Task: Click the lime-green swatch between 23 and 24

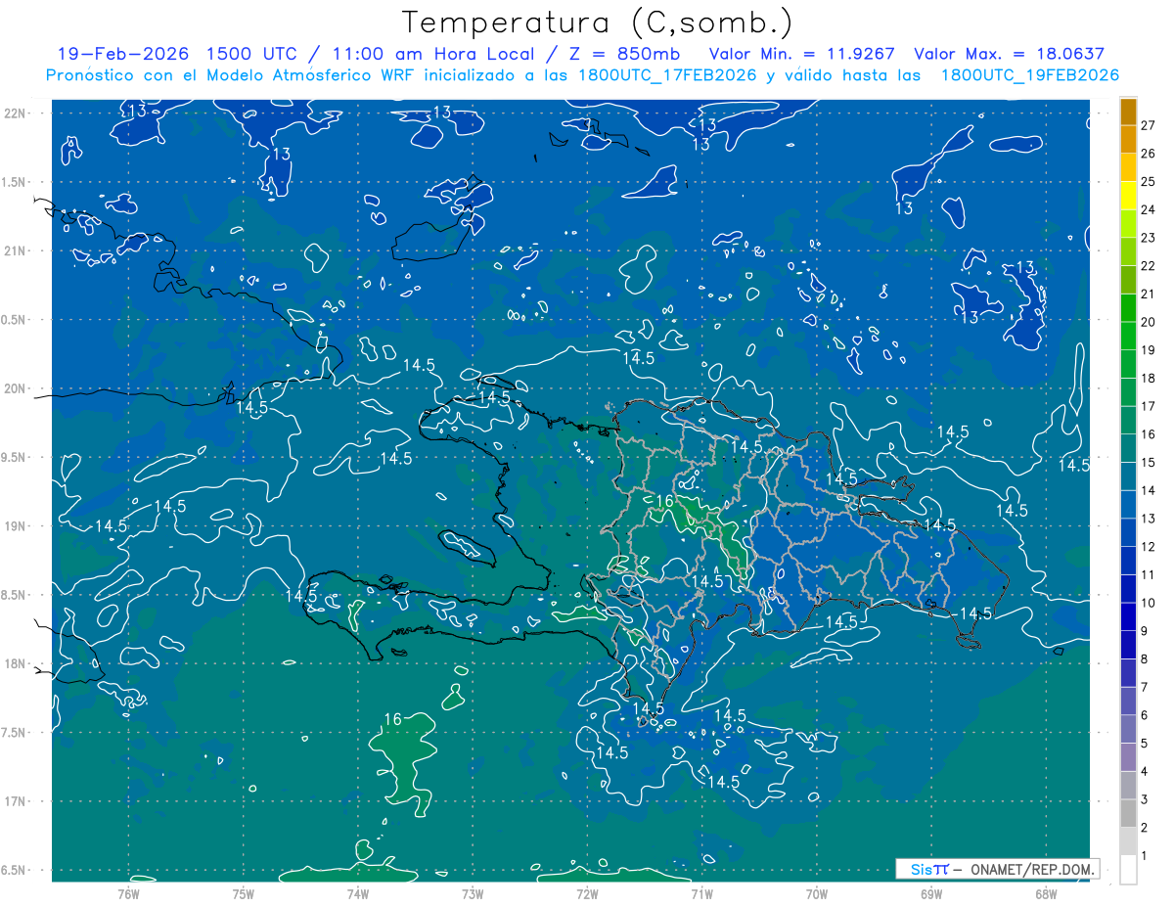Action: point(1128,224)
